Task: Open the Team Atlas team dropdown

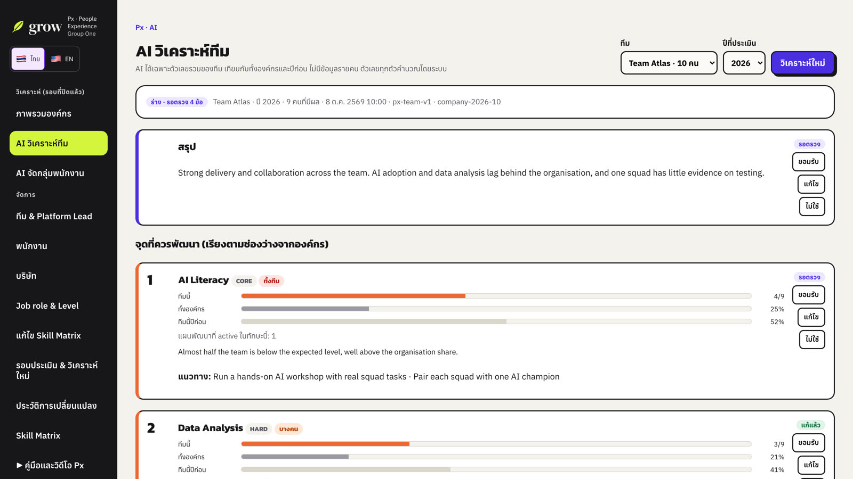Action: 669,63
